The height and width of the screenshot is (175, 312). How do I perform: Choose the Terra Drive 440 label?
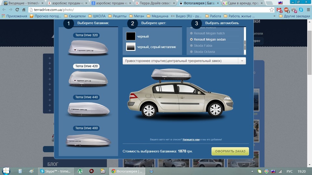86,97
